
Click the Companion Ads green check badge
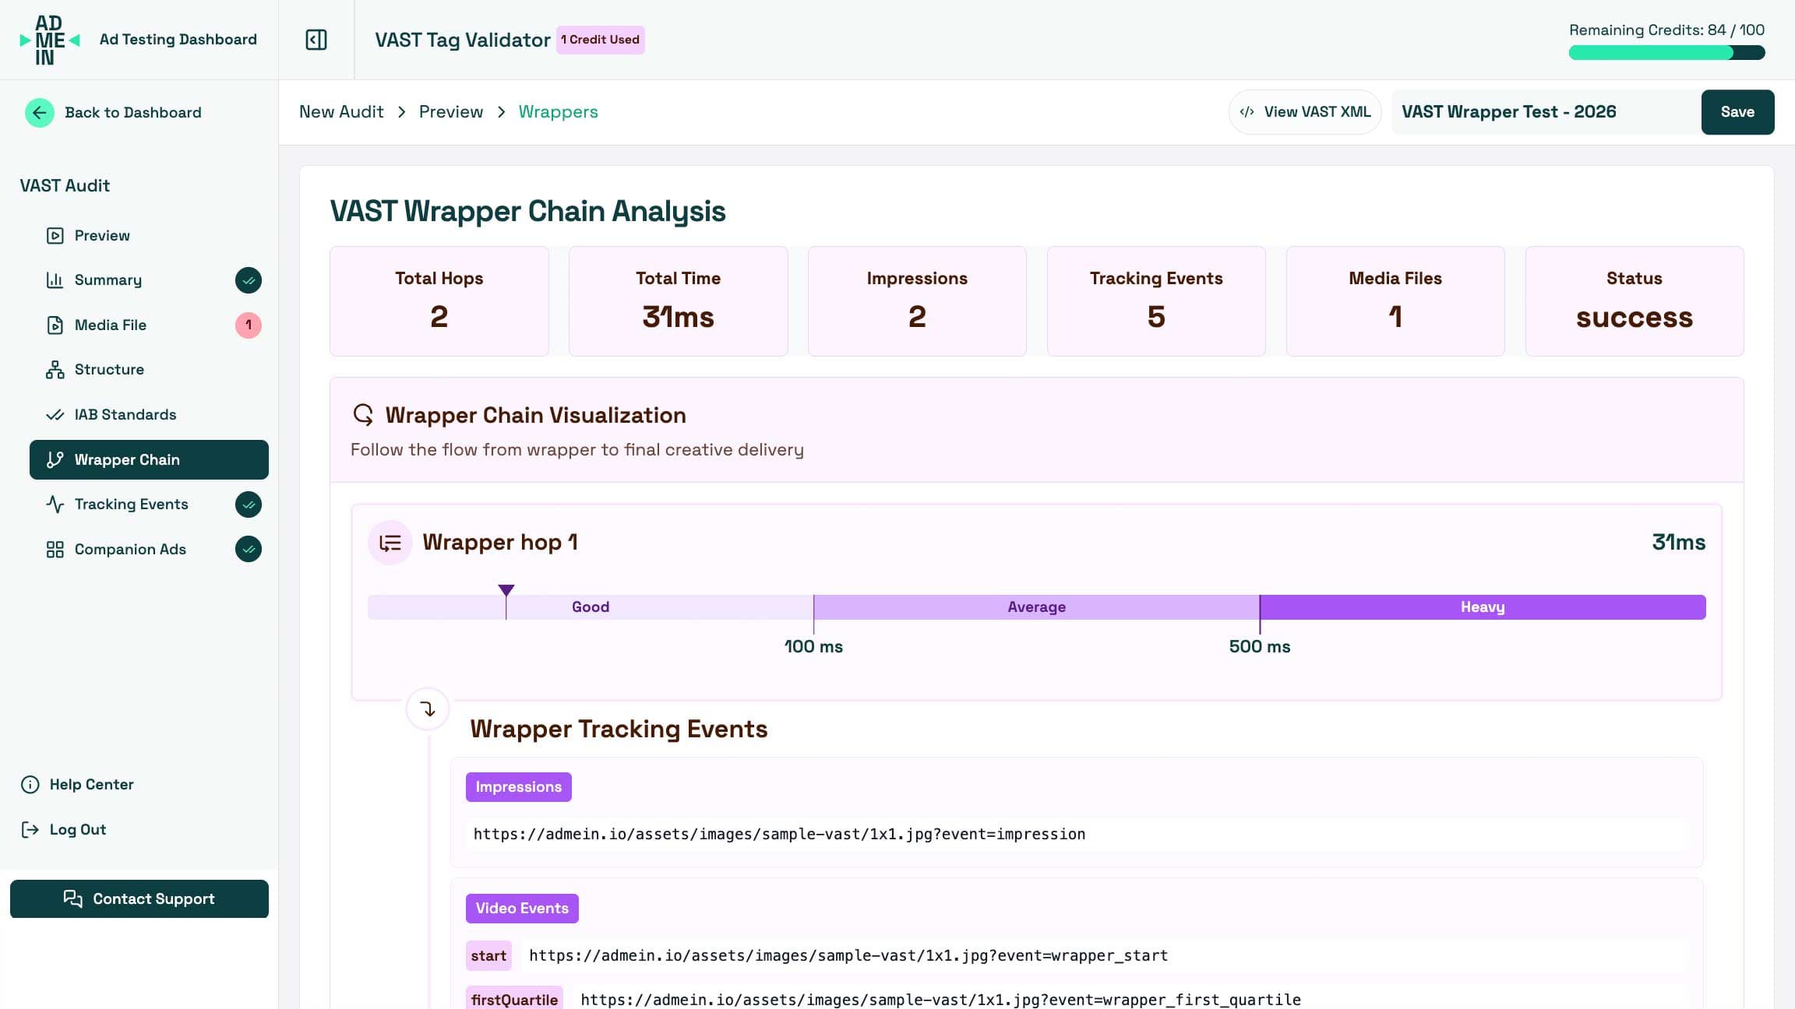pos(248,549)
